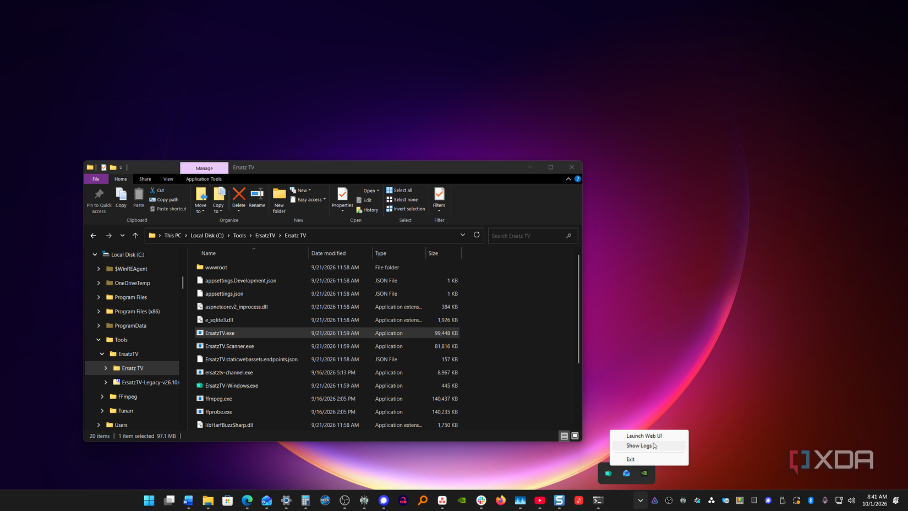Create a New folder from ribbon

pos(279,200)
